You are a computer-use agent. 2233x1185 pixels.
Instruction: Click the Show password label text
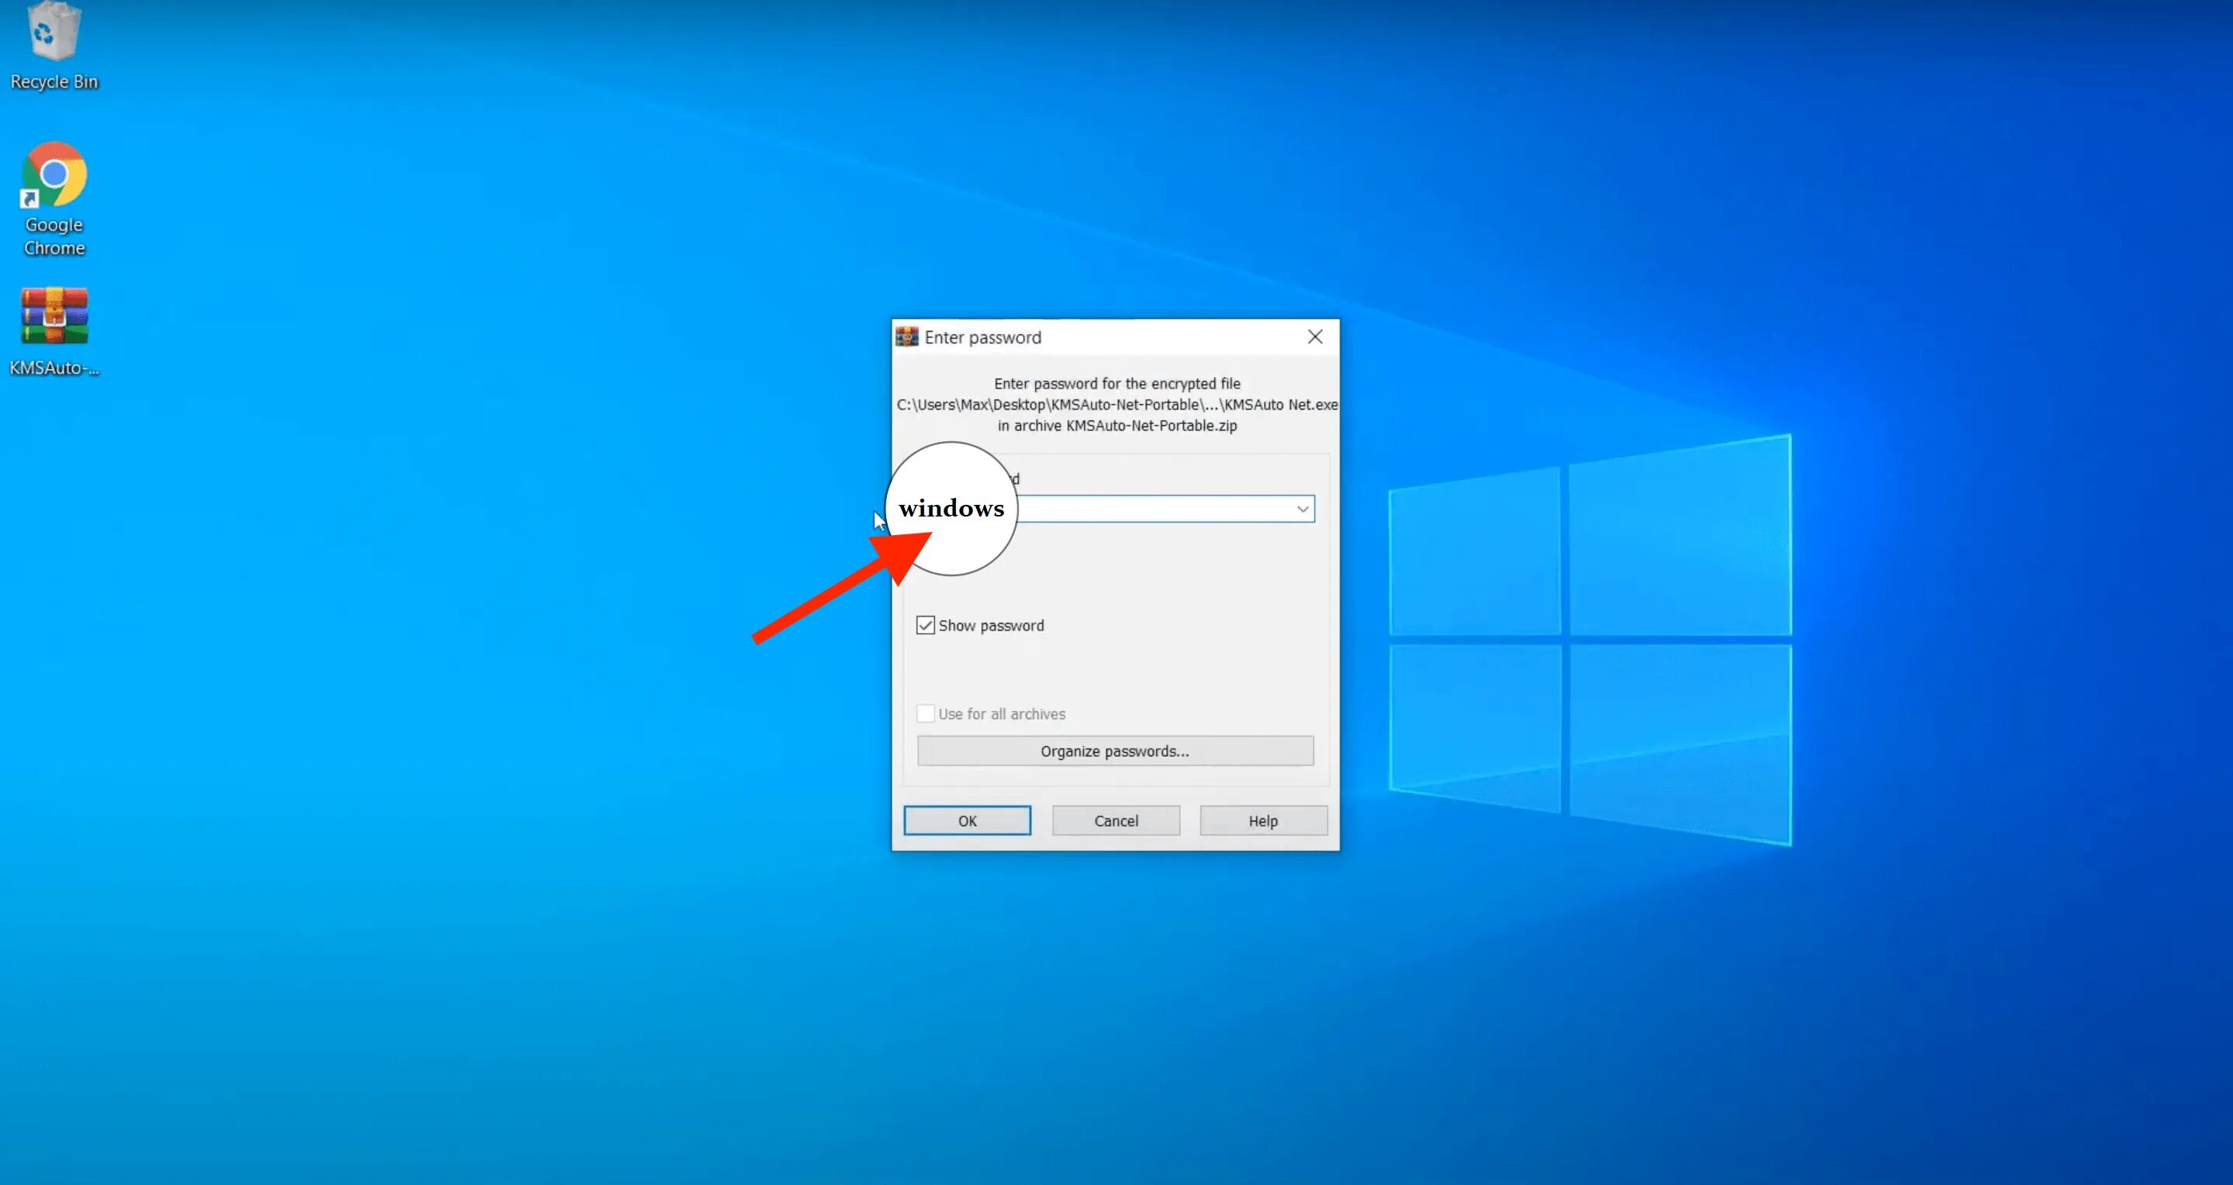click(x=991, y=626)
